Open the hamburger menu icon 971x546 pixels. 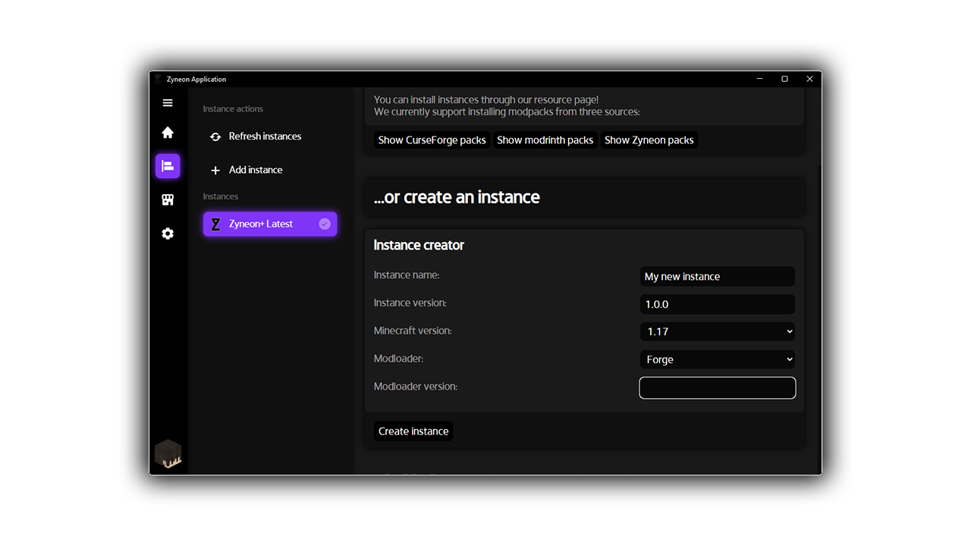pyautogui.click(x=168, y=103)
